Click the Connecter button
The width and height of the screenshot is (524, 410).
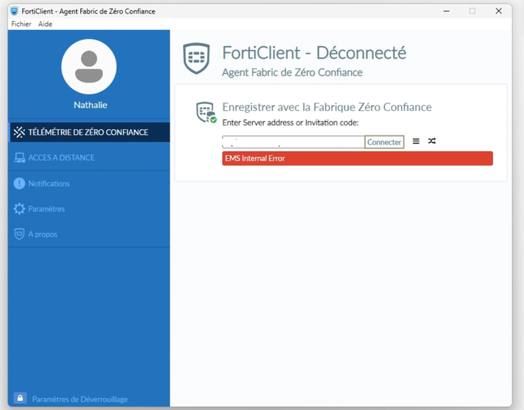pyautogui.click(x=384, y=142)
